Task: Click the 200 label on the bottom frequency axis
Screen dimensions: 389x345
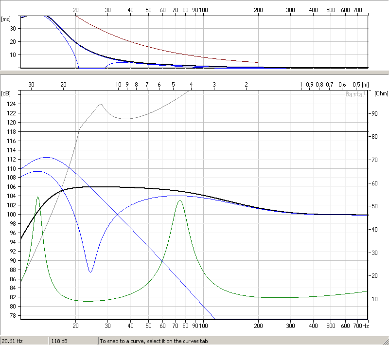Action: (258, 325)
